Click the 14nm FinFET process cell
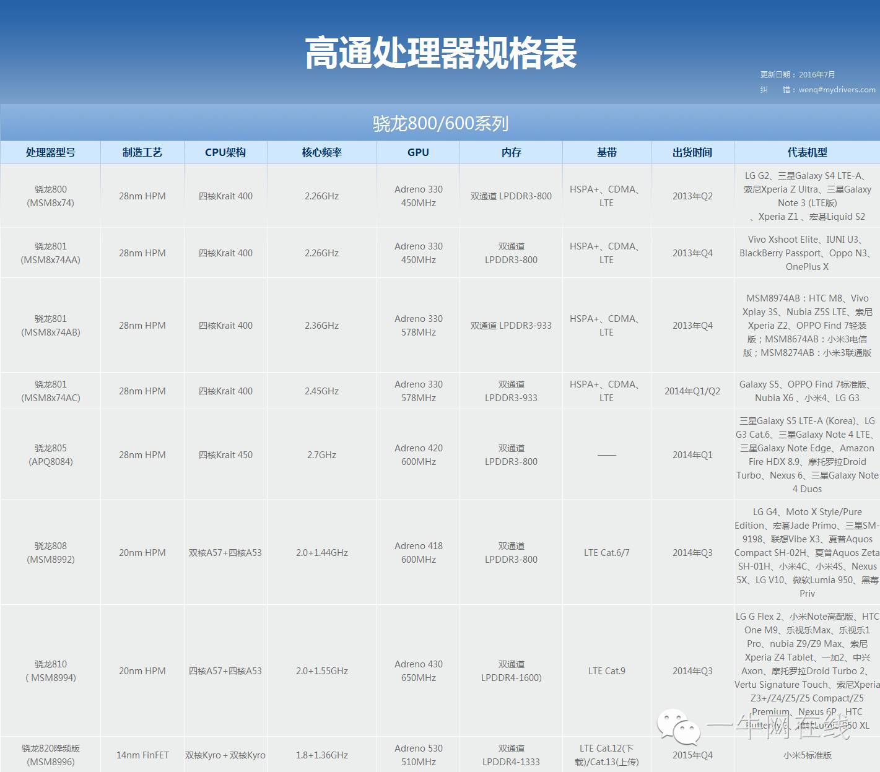 click(x=142, y=755)
